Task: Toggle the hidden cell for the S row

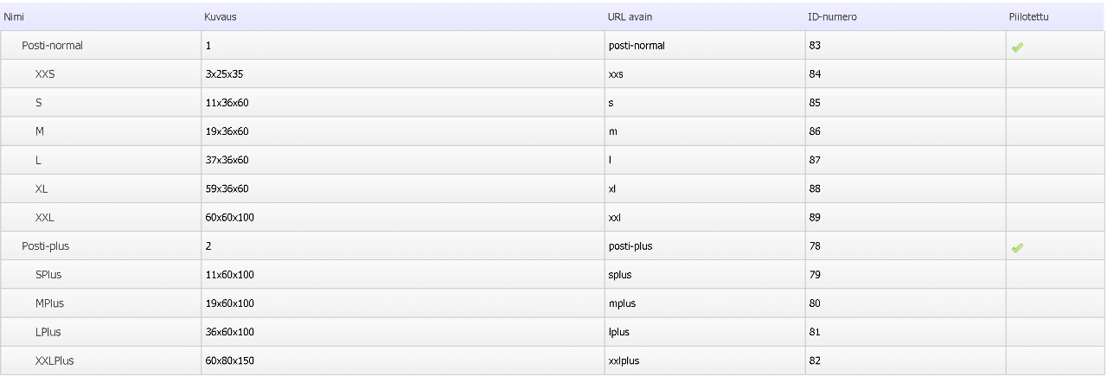Action: tap(1055, 103)
